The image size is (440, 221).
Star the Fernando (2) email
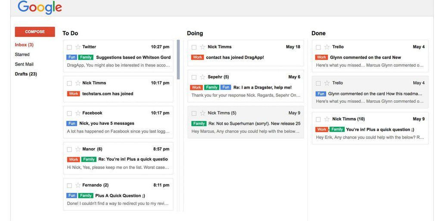78,185
